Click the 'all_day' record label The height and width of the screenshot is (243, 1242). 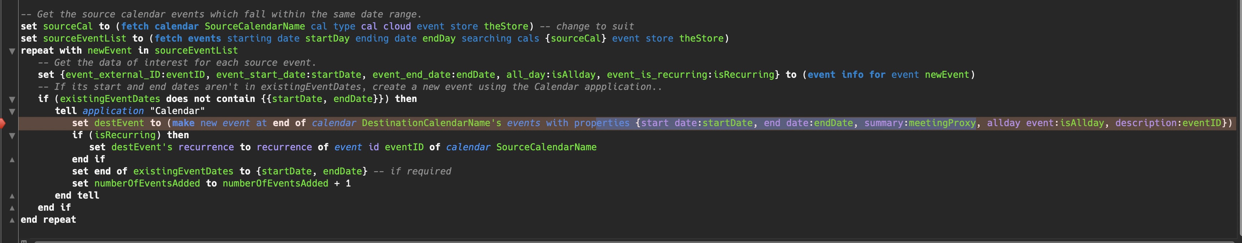(525, 75)
